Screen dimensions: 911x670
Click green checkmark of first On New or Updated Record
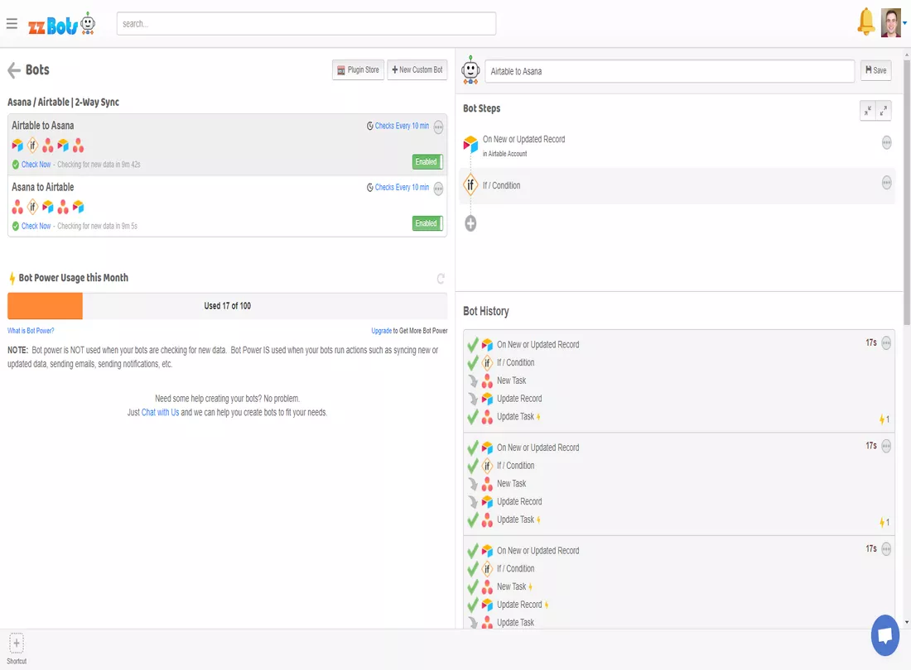473,345
